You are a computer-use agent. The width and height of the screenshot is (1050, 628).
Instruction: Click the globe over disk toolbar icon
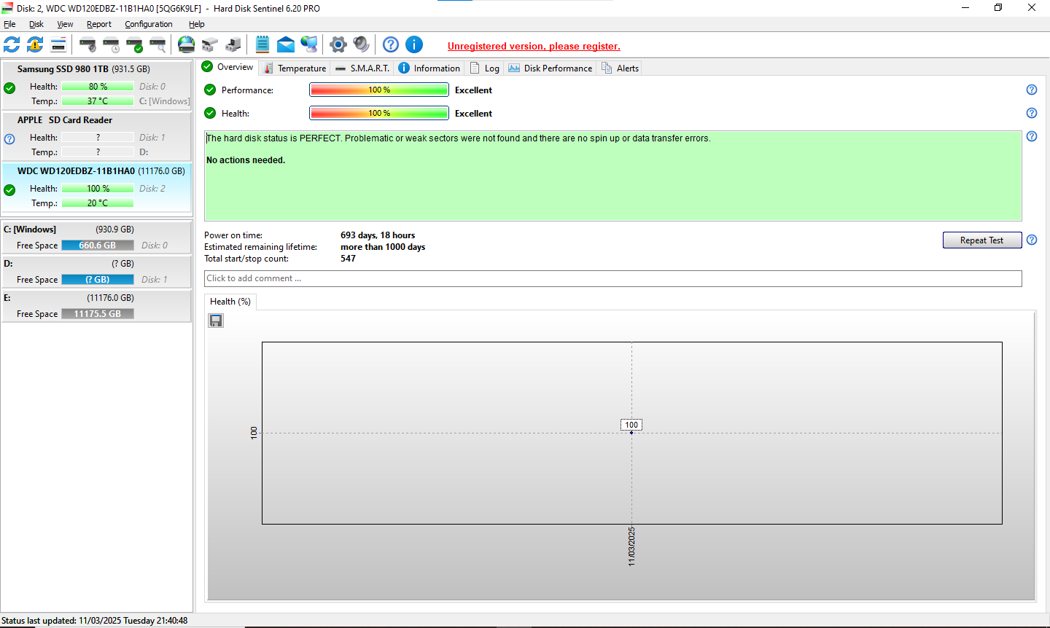[x=187, y=44]
